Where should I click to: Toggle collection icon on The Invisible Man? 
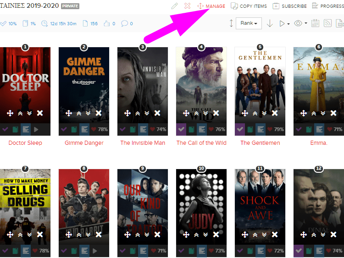[x=133, y=129]
